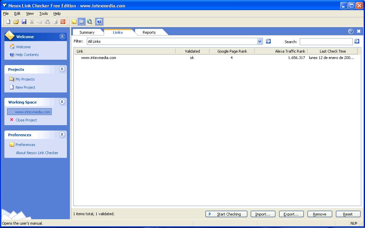Viewport: 365px width, 228px height.
Task: Click the 'lunes 12 de enero' date cell
Action: point(332,58)
